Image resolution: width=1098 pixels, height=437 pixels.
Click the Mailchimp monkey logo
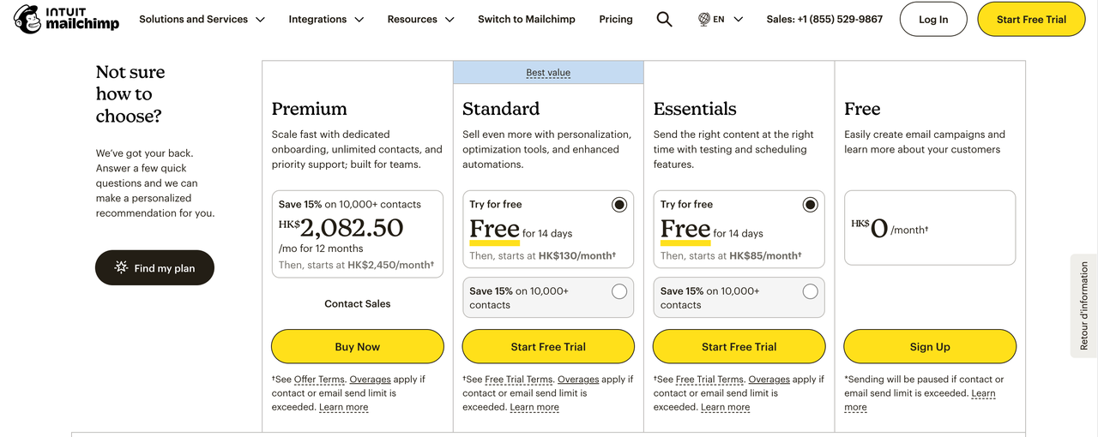(28, 19)
